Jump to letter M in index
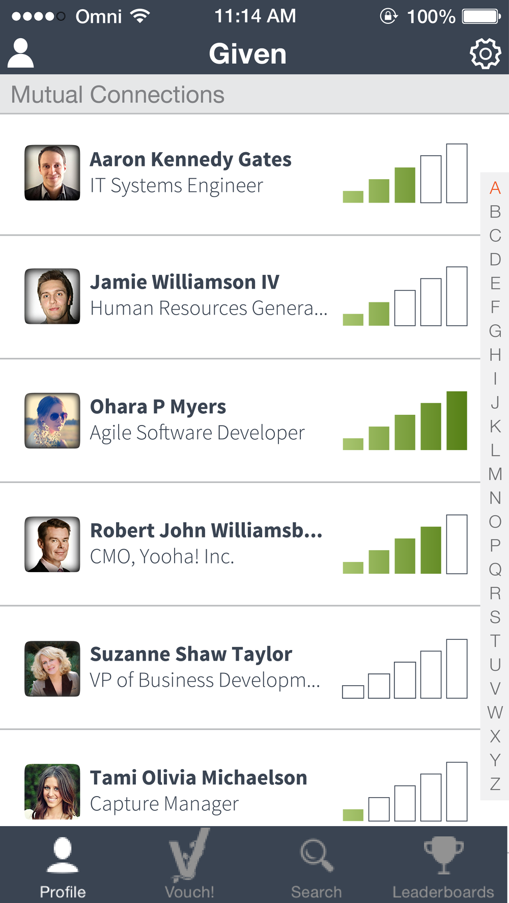Screen dimensions: 509x903 coord(495,474)
